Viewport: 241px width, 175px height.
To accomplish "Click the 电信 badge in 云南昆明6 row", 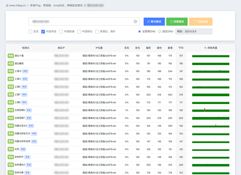I will pos(11,110).
